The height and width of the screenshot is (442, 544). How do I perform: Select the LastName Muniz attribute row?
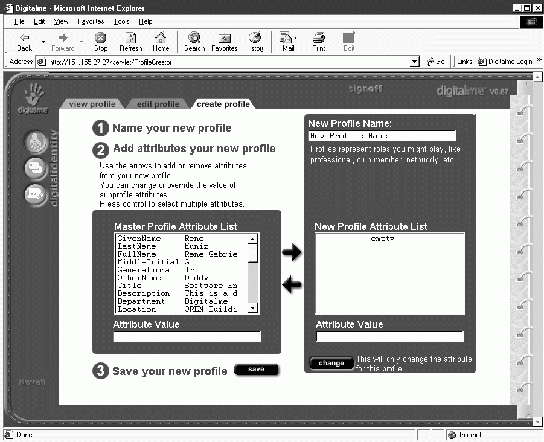pos(182,246)
